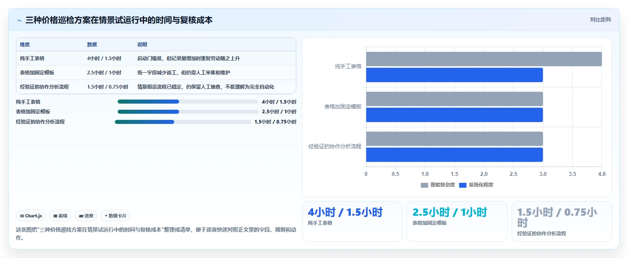
Task: Click the 表格加固定模板 label in the progress list
Action: [x=33, y=112]
